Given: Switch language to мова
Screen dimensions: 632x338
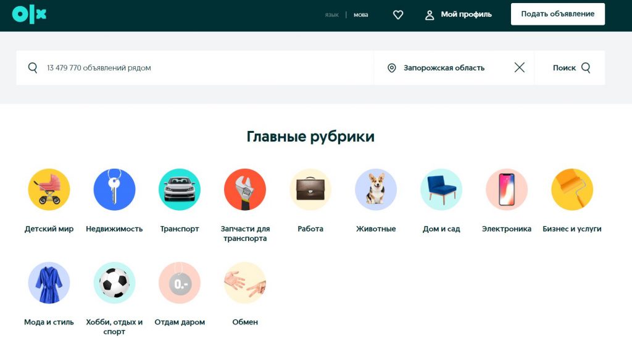Looking at the screenshot, I should (360, 15).
